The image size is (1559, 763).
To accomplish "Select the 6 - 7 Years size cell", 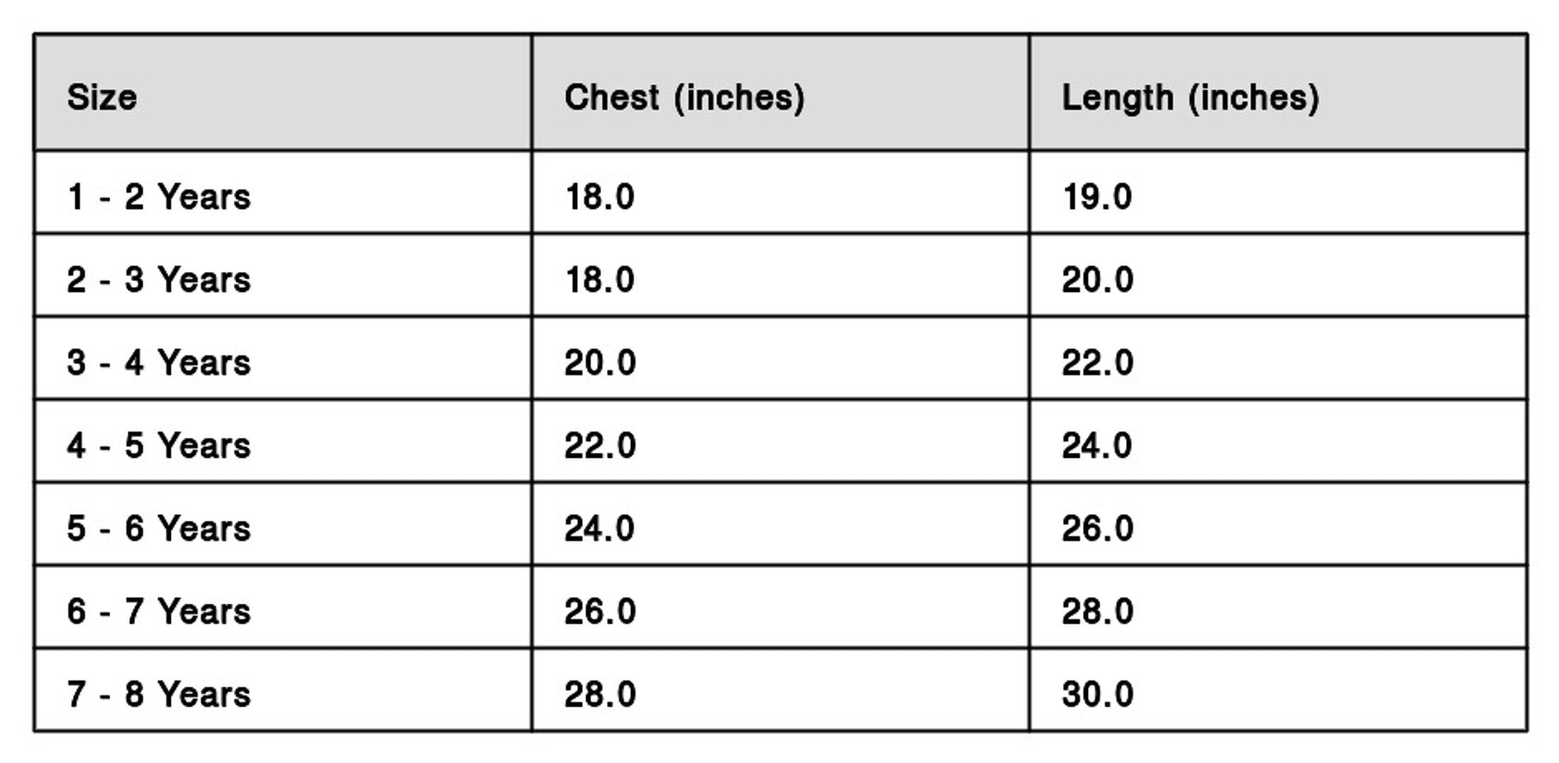I will [x=159, y=611].
